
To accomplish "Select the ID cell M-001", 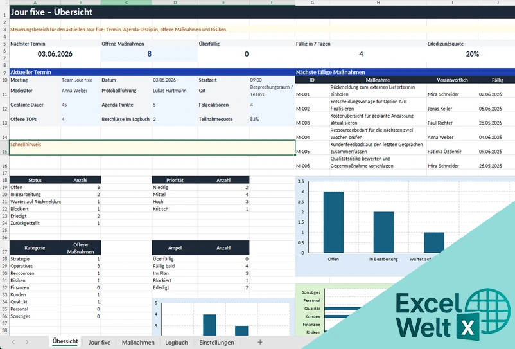I will [x=312, y=91].
